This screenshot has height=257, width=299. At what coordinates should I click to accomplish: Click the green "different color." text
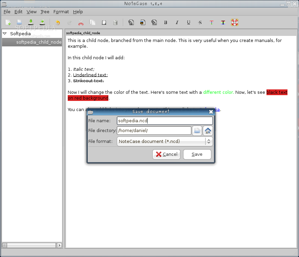coord(218,92)
